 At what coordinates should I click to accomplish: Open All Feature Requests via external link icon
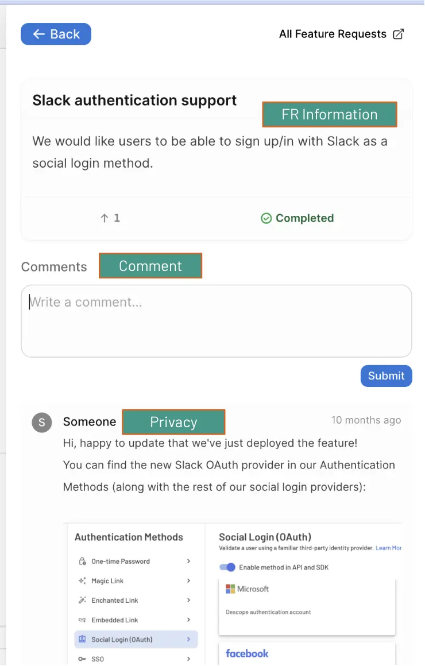(x=399, y=34)
